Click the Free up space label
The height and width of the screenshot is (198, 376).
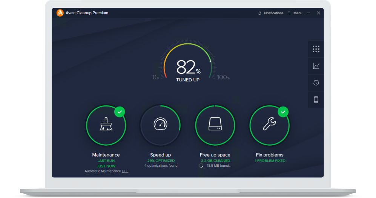(x=215, y=155)
